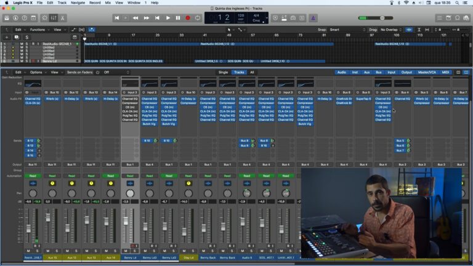Image resolution: width=473 pixels, height=266 pixels.
Task: Mute the ReelAudio-95248_1 track in track header
Action: (x=22, y=44)
